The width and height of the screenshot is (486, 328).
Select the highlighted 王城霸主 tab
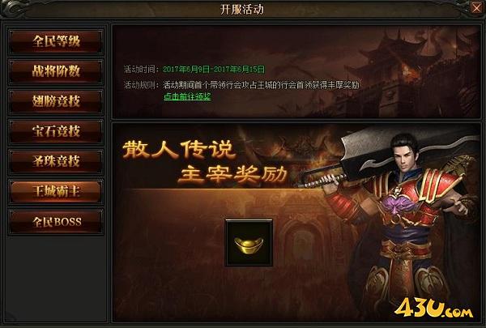pos(56,192)
